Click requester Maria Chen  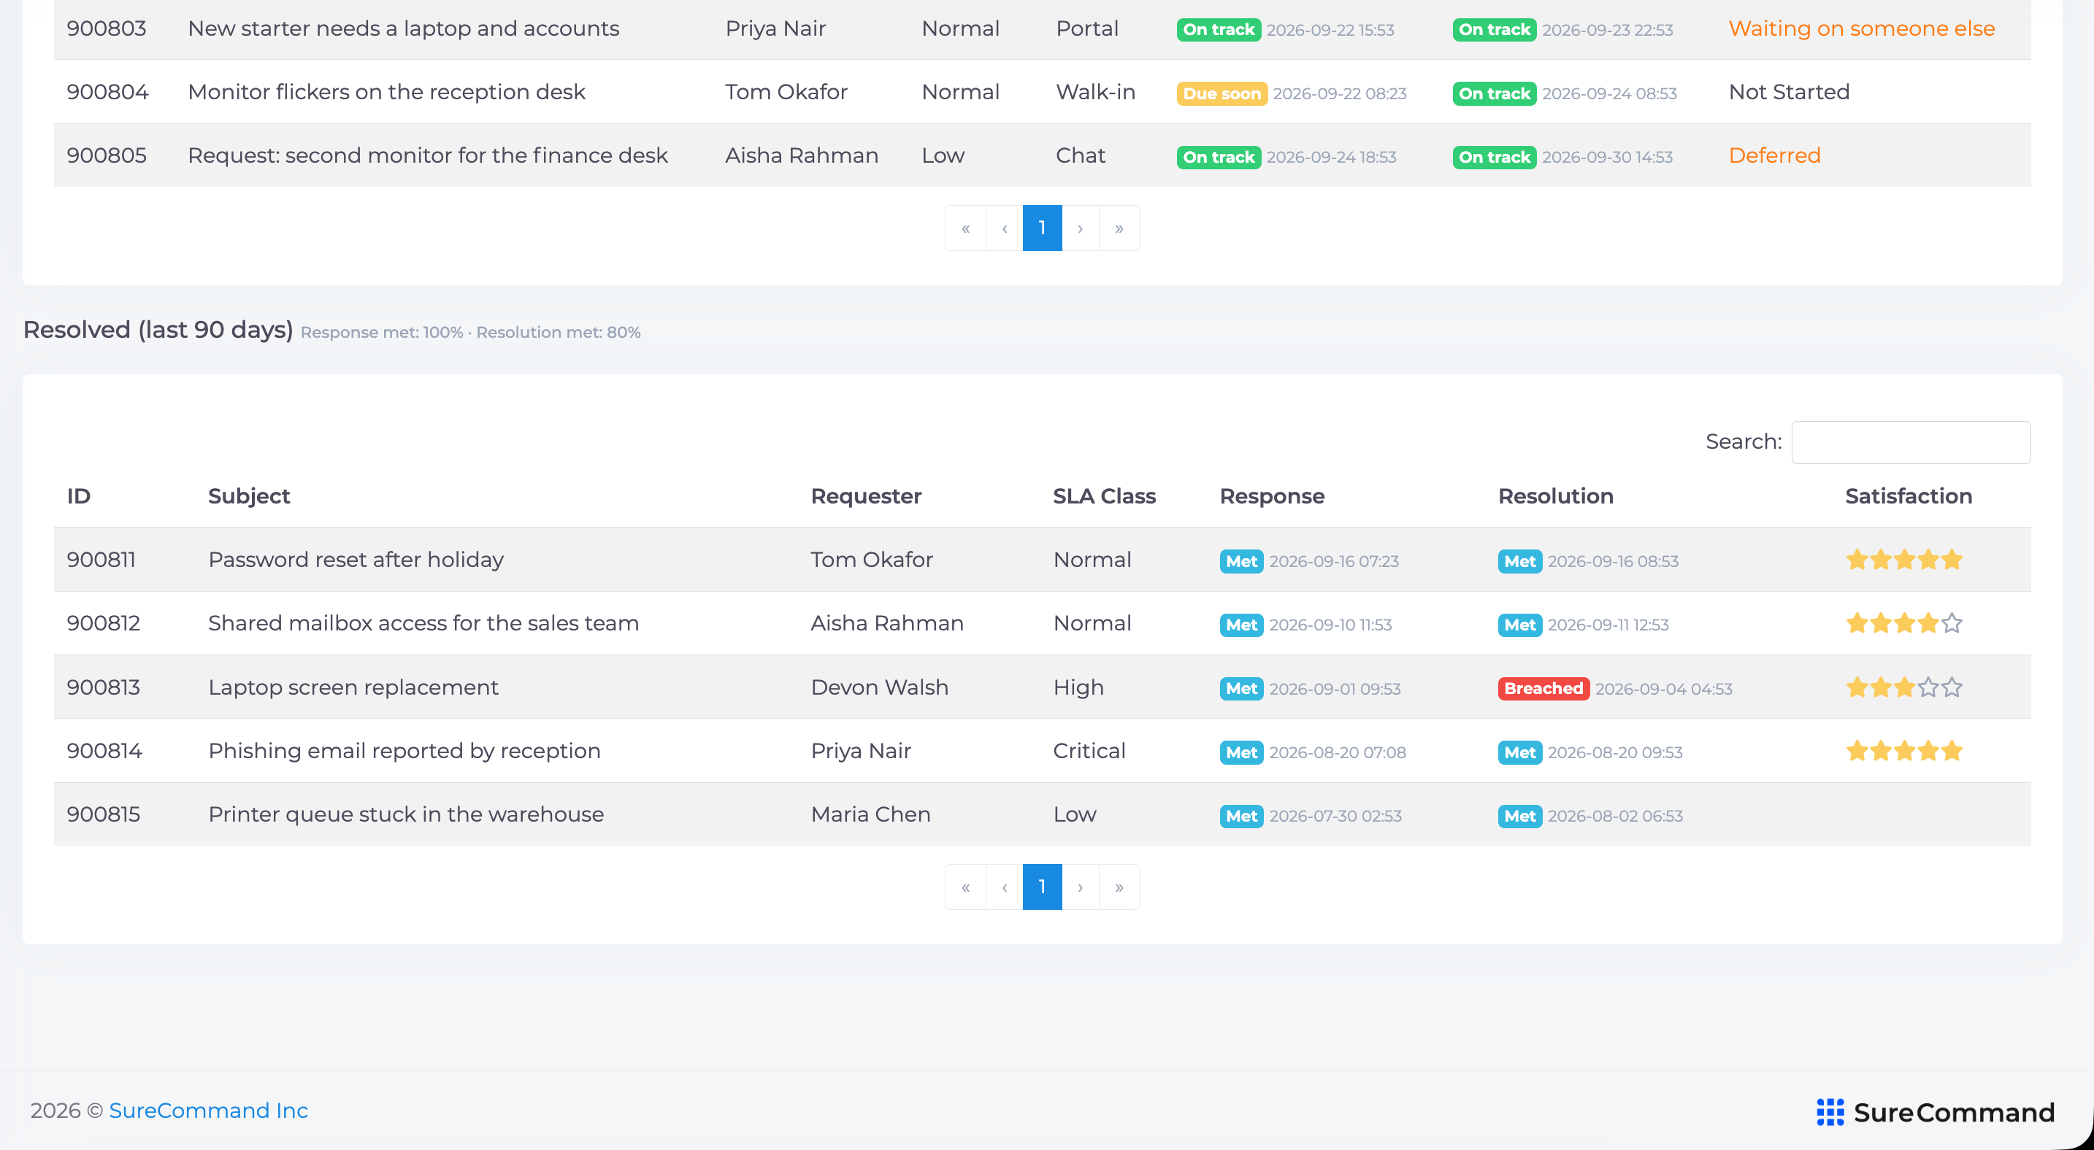pyautogui.click(x=870, y=814)
